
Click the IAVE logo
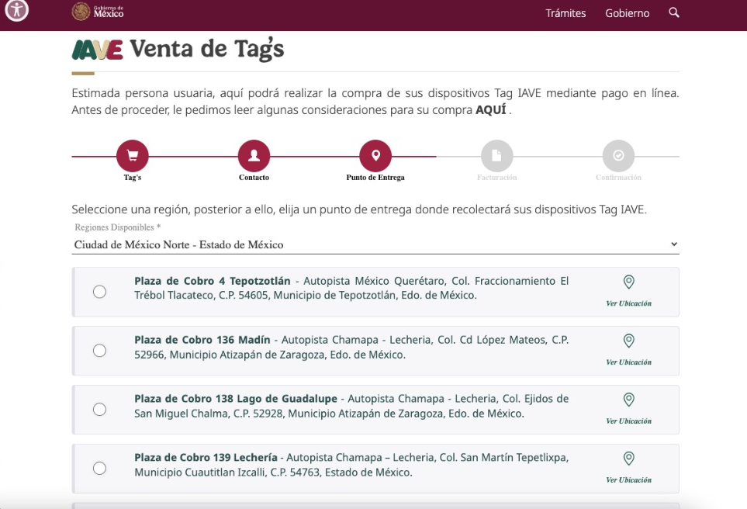click(x=98, y=50)
